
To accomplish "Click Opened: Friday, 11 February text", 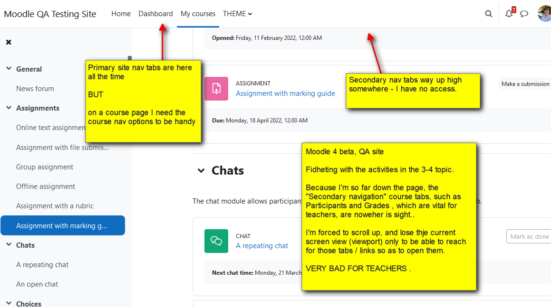I will pyautogui.click(x=267, y=38).
